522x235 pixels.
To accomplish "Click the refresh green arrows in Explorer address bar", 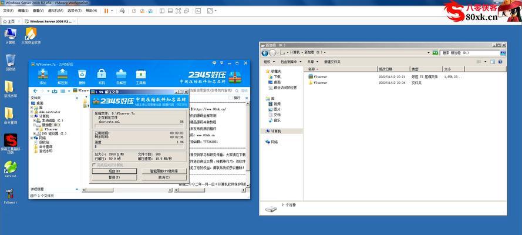I will pos(435,53).
